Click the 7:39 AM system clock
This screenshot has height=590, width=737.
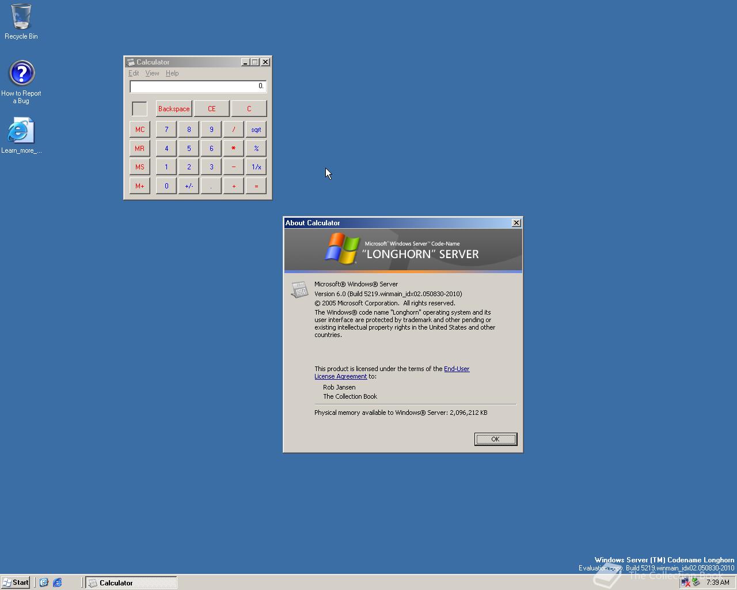click(x=718, y=583)
